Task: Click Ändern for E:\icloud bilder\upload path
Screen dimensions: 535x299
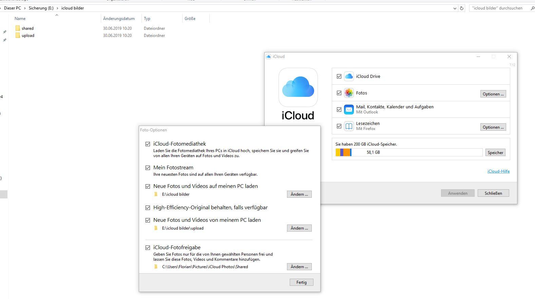Action: pos(299,228)
